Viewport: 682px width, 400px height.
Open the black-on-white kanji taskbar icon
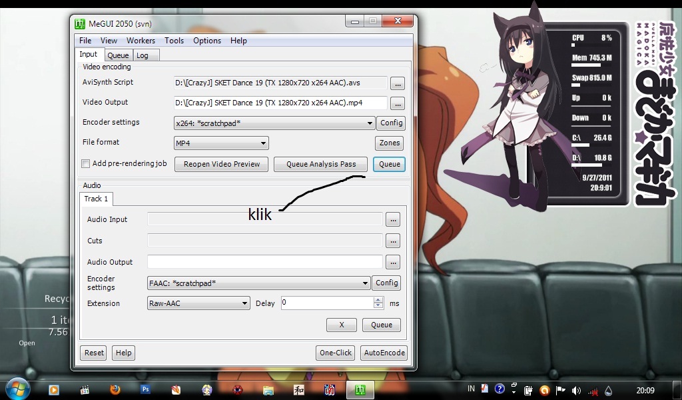298,389
